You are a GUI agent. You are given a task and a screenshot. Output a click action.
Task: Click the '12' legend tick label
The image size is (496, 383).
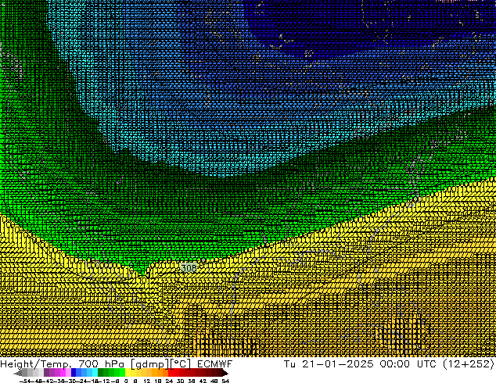(146, 381)
